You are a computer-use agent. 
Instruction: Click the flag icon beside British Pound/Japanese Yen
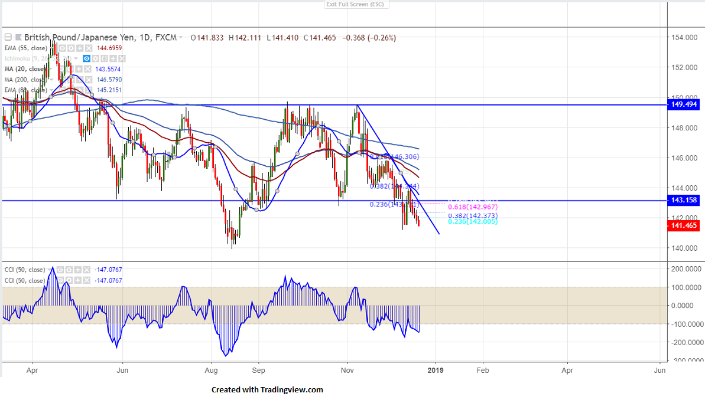[18, 37]
